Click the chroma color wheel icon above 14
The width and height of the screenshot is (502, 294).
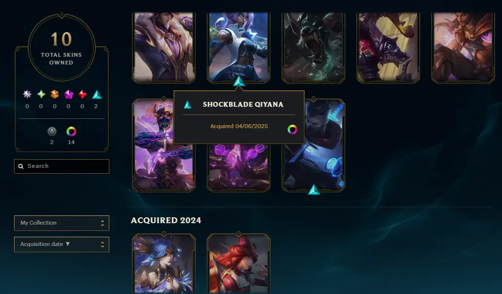(x=71, y=131)
